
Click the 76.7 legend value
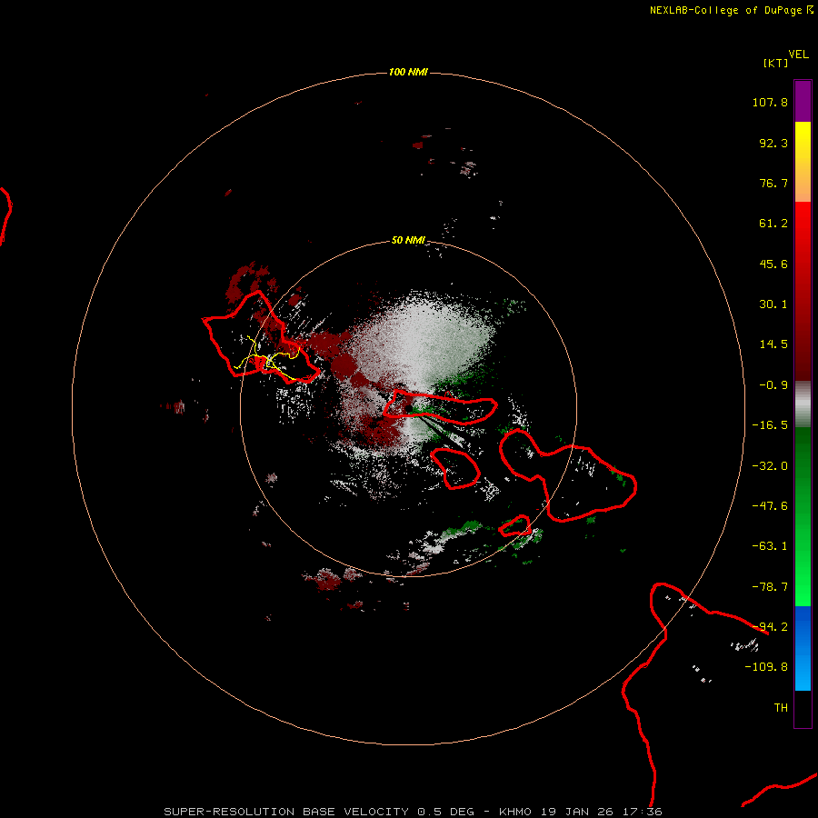pos(773,183)
